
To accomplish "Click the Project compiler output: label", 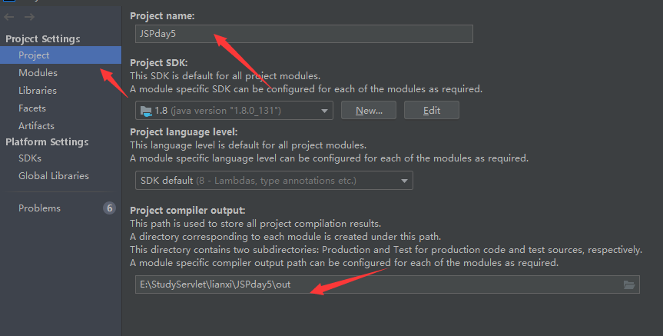I will point(187,211).
